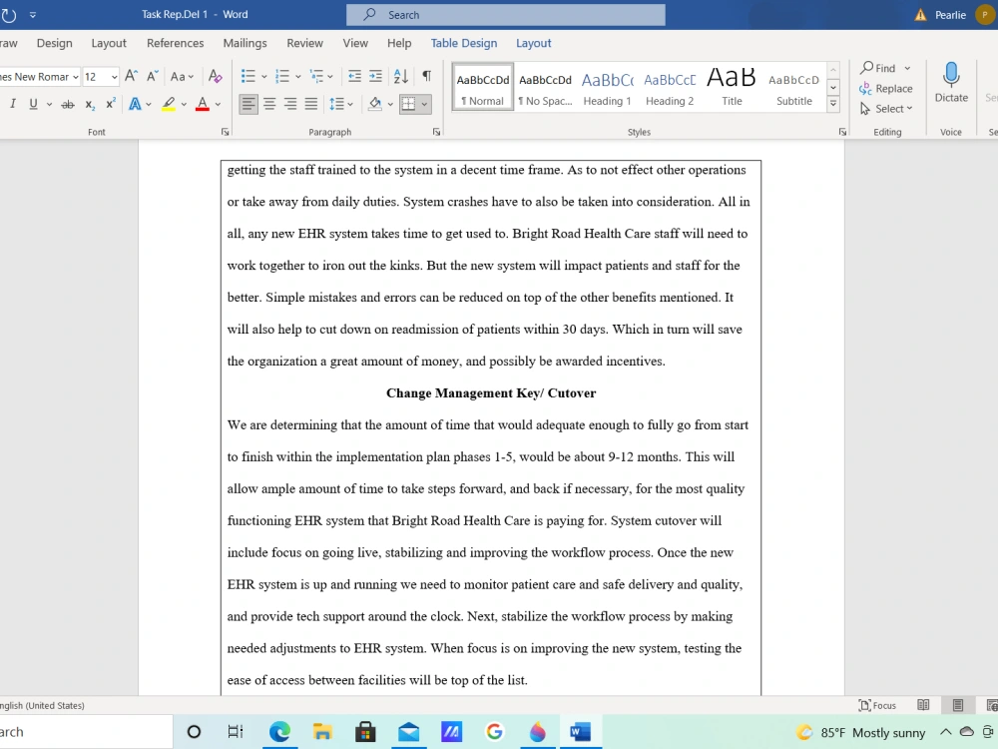Open the Table Design tab
The height and width of the screenshot is (749, 998).
(464, 43)
